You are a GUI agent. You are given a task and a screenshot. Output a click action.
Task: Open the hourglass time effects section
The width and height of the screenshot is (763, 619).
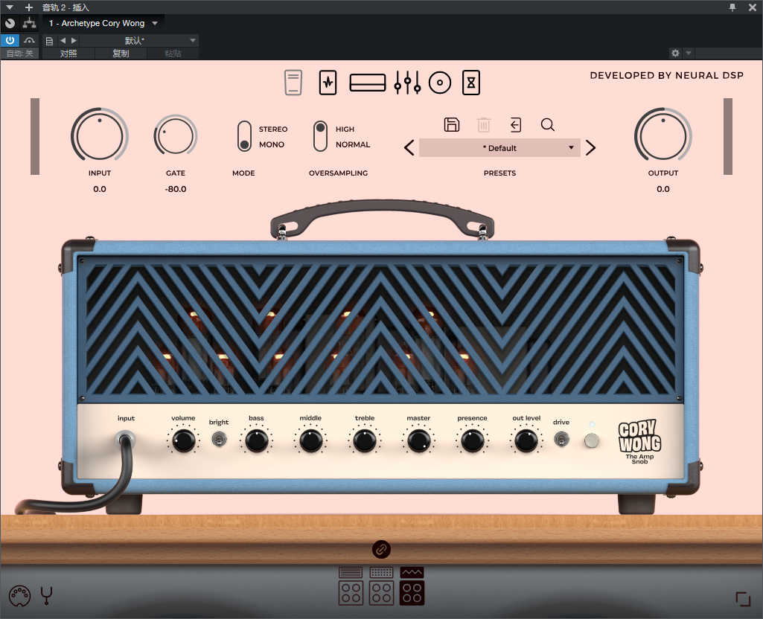point(471,83)
